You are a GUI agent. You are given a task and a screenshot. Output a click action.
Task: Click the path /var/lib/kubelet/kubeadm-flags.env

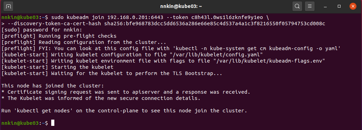[x=269, y=61]
